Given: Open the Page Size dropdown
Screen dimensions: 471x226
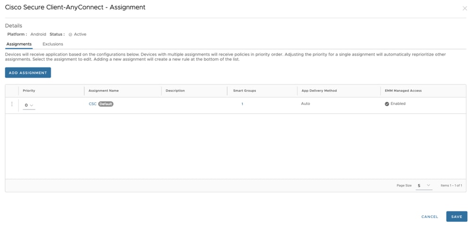Looking at the screenshot, I should point(424,185).
